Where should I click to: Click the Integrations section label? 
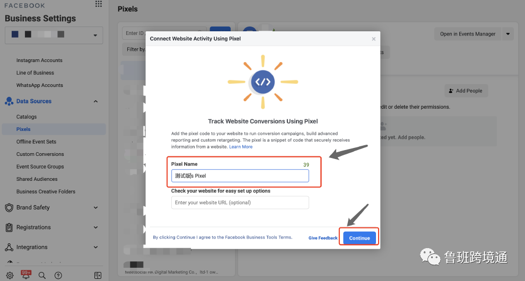(x=32, y=247)
